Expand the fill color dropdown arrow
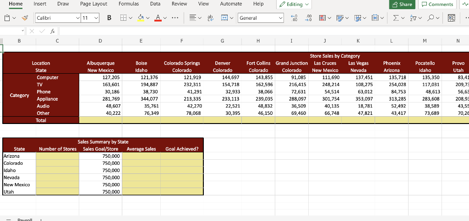 click(147, 18)
